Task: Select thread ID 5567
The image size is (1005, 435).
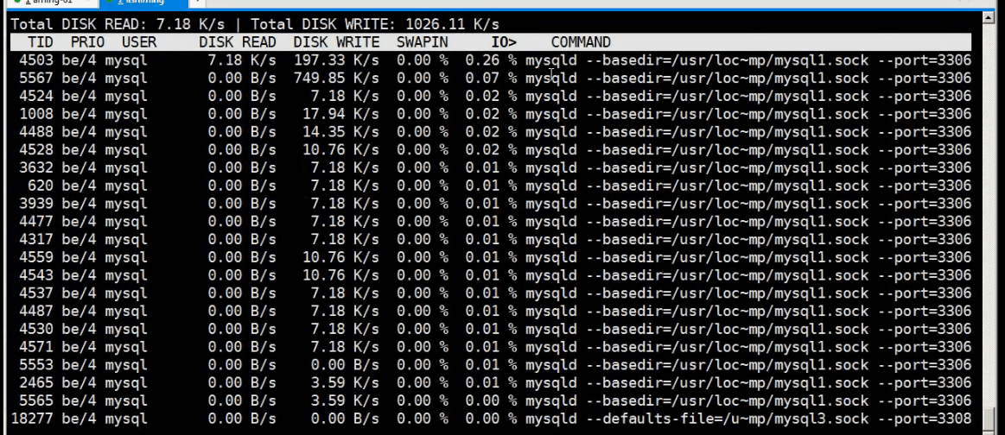Action: [36, 78]
